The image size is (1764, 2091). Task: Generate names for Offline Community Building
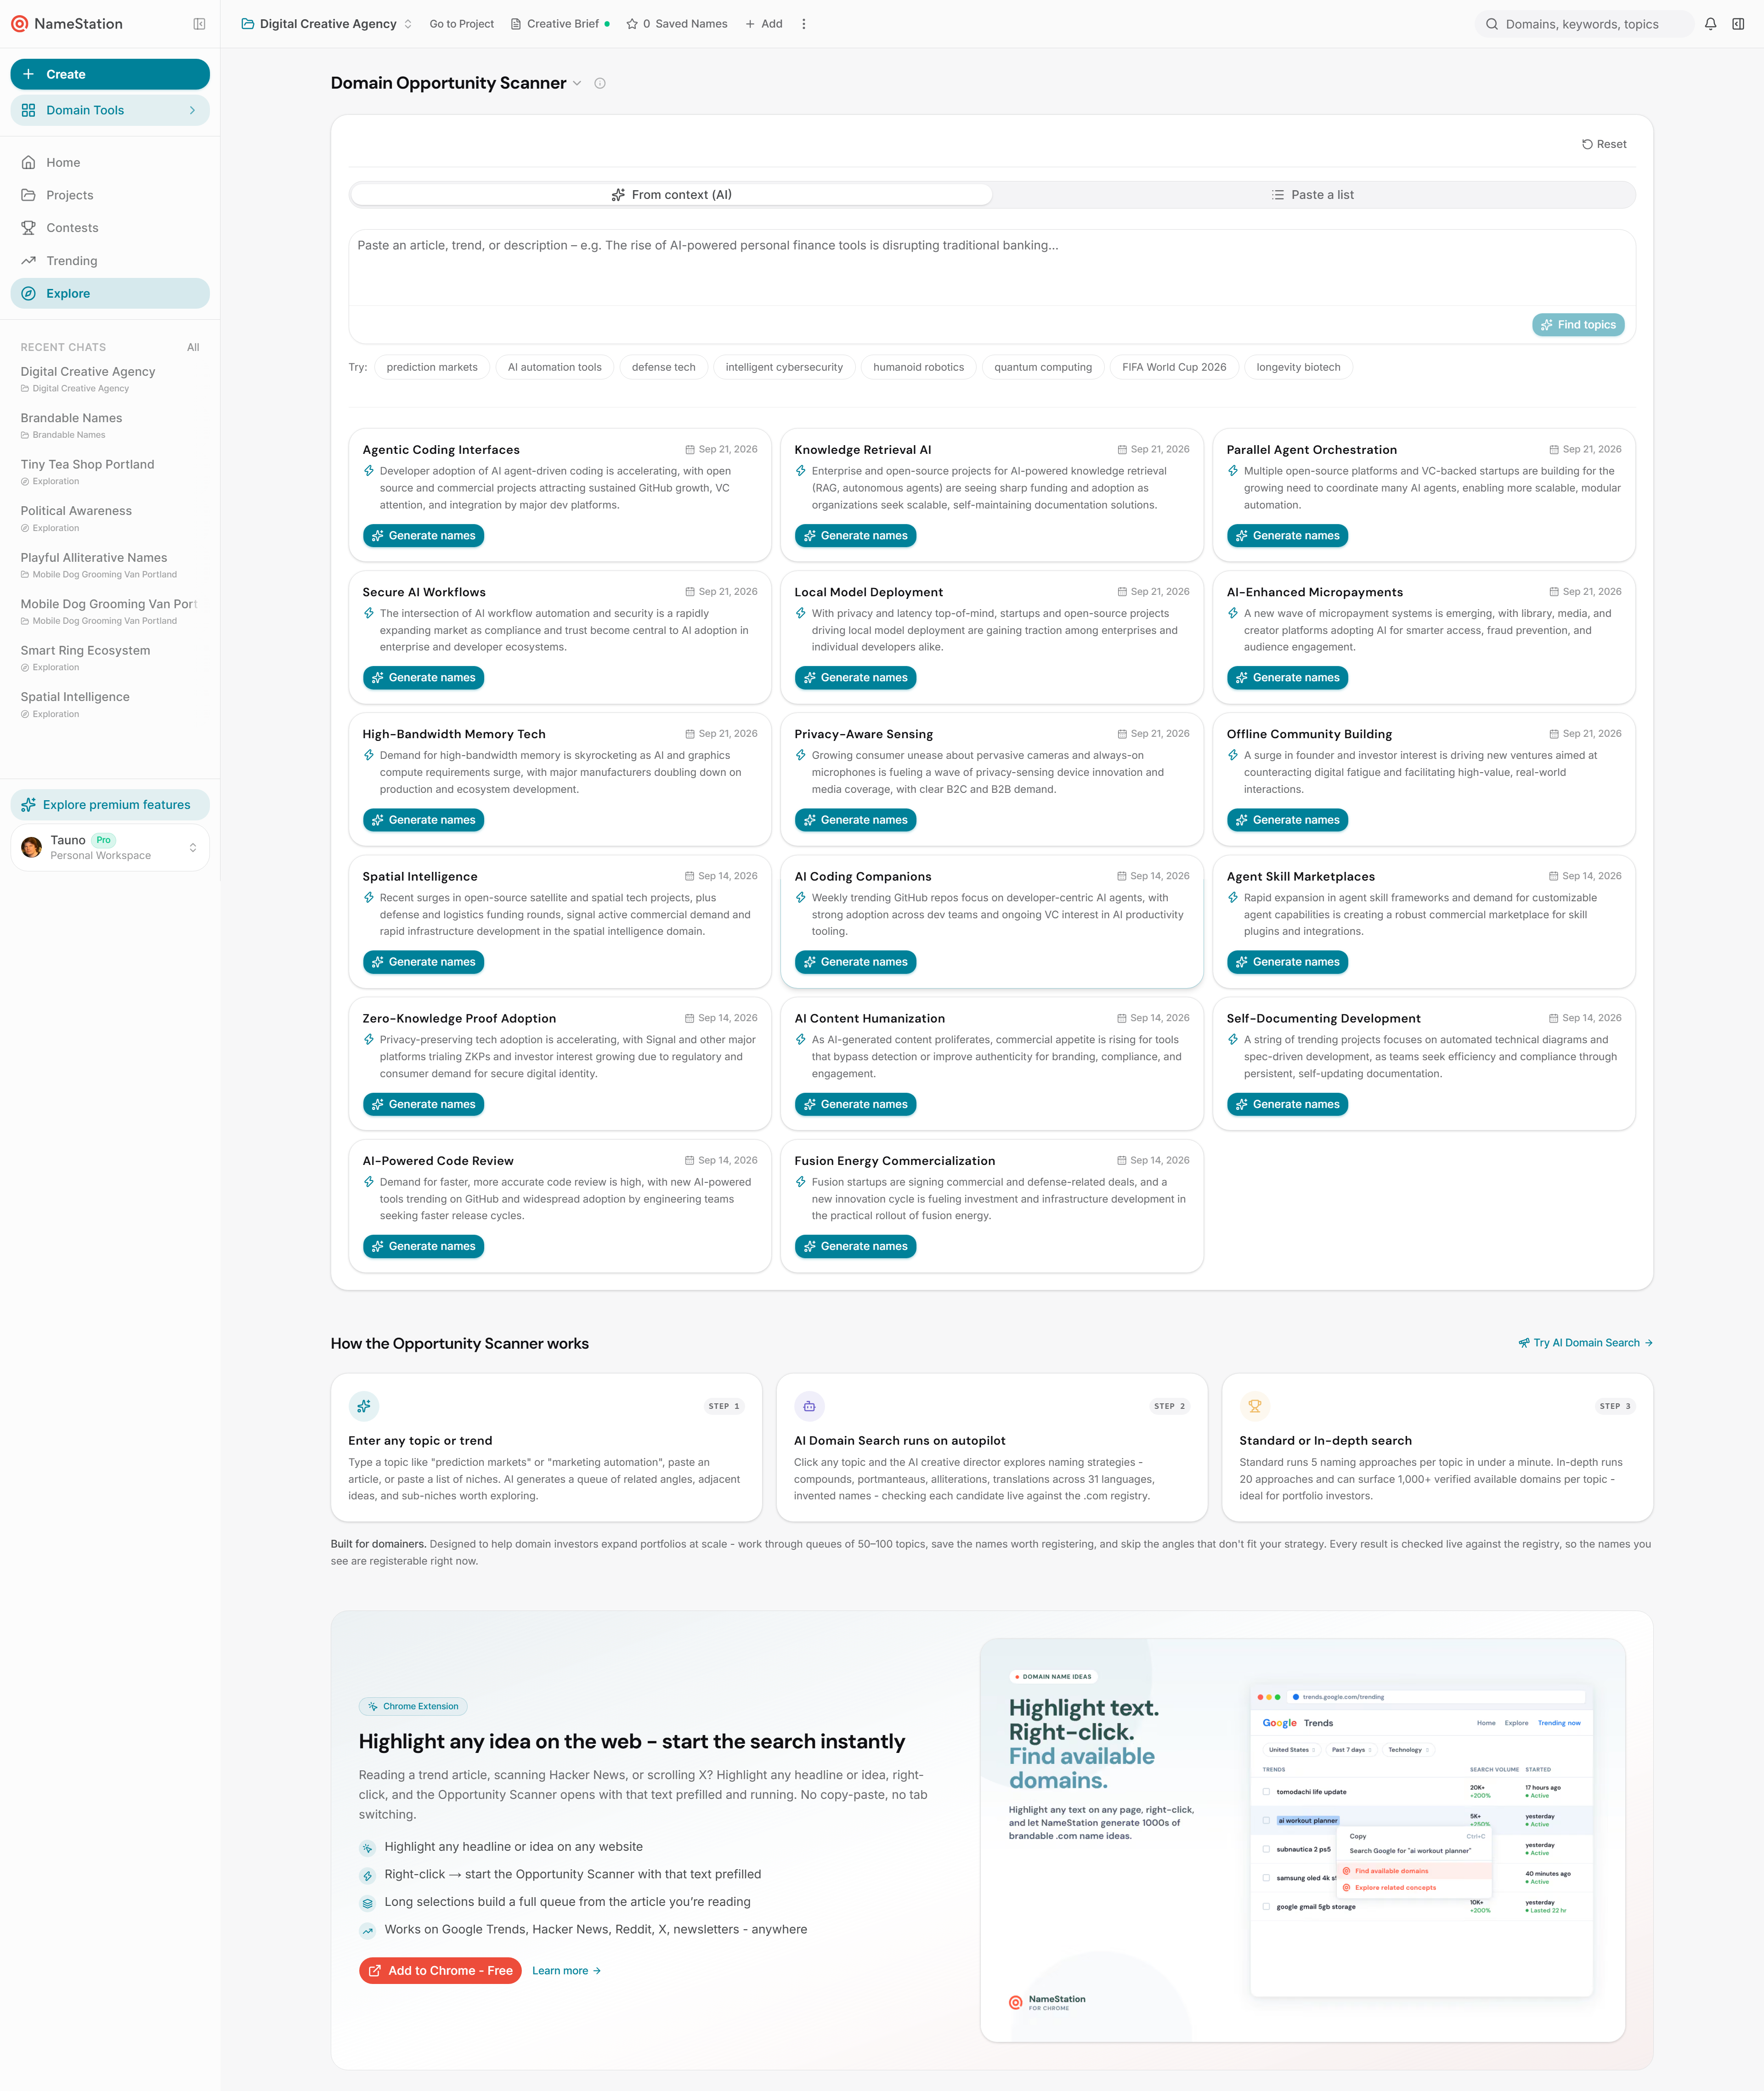pyautogui.click(x=1287, y=820)
